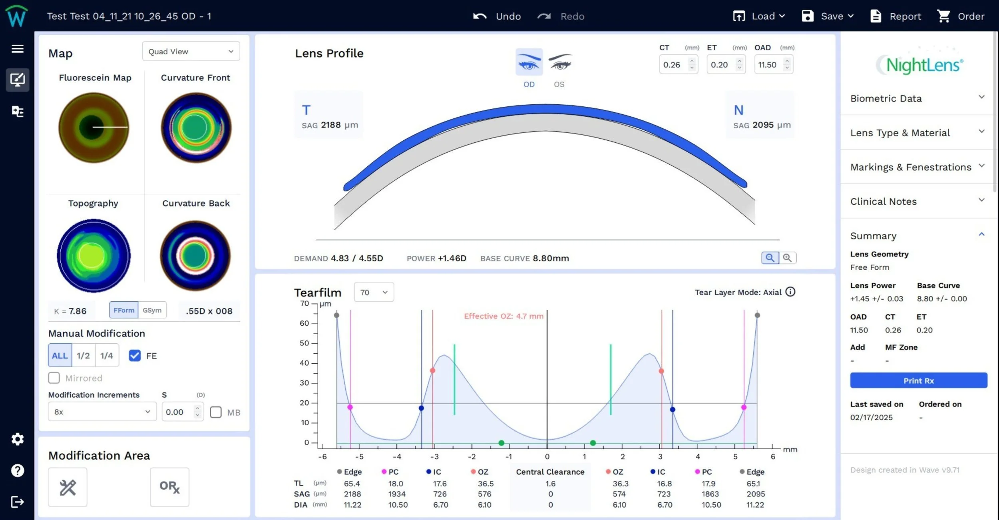Screen dimensions: 999x520
Task: Switch to GSym mode
Action: tap(152, 310)
